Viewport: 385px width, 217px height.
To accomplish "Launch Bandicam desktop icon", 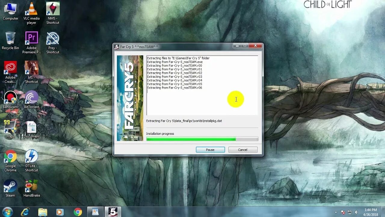I will pyautogui.click(x=11, y=100).
